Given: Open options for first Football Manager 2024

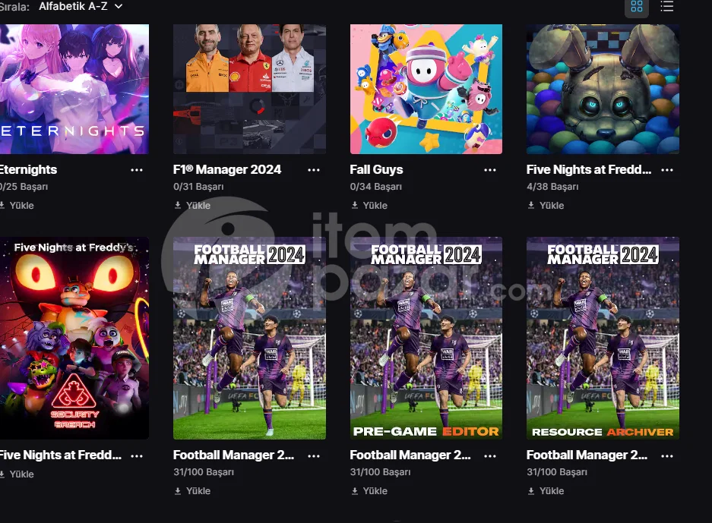Looking at the screenshot, I should click(313, 456).
